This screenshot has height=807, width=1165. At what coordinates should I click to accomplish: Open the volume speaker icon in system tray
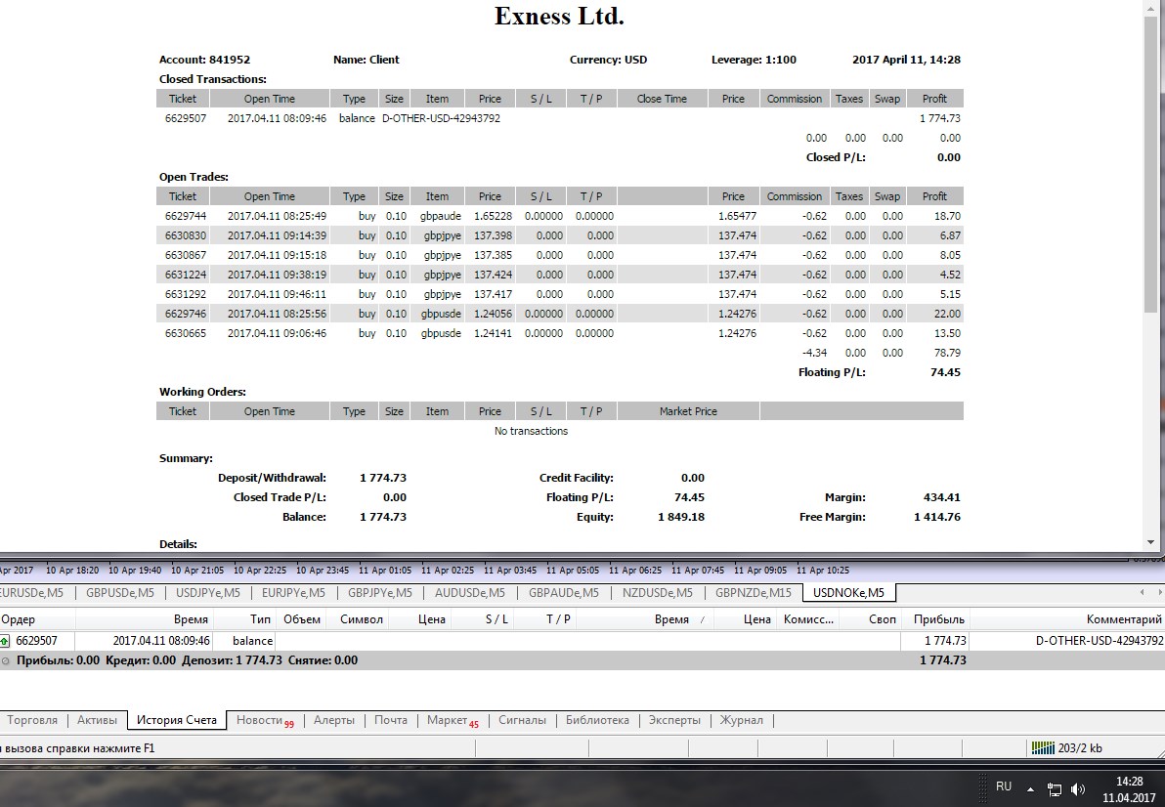click(x=1078, y=789)
